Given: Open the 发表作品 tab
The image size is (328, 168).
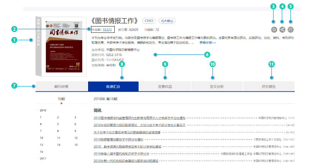Looking at the screenshot, I should coord(165,86).
